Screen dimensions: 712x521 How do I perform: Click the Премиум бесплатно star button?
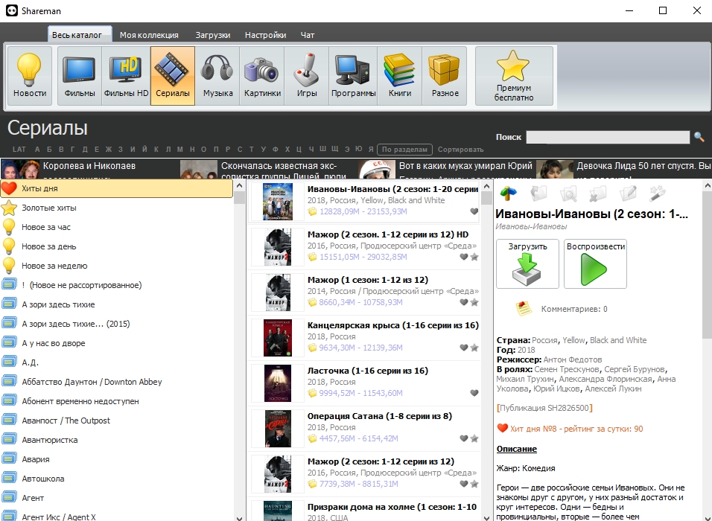click(514, 76)
